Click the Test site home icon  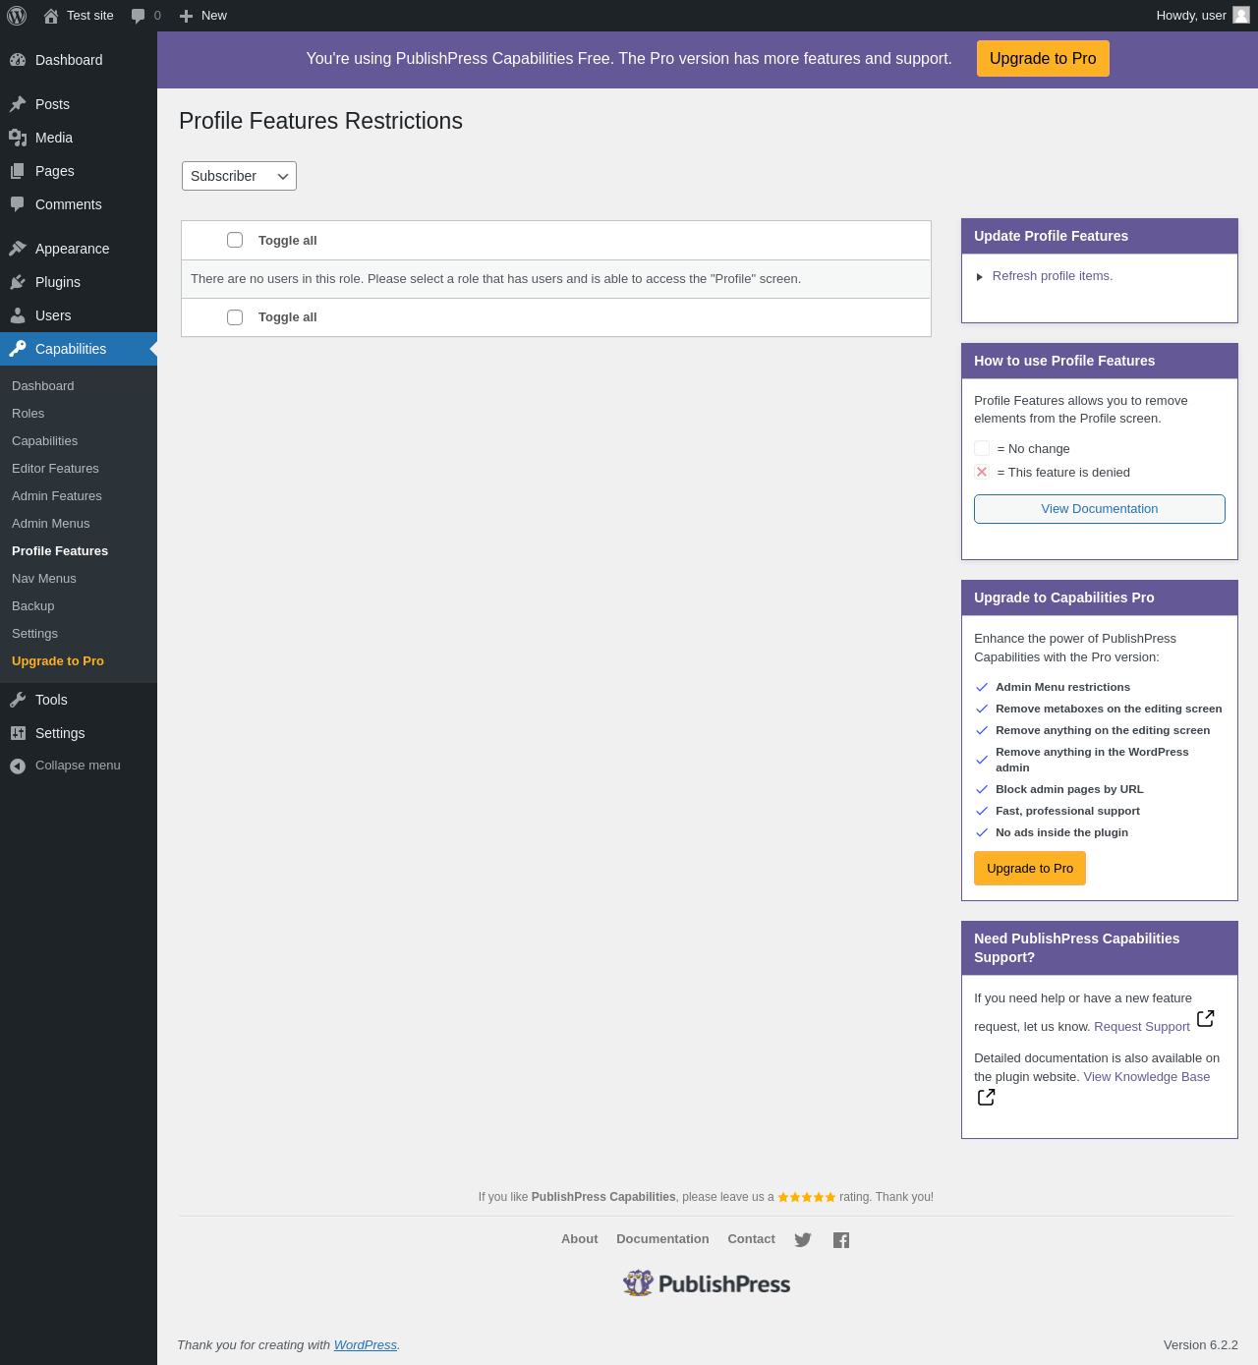pyautogui.click(x=51, y=16)
